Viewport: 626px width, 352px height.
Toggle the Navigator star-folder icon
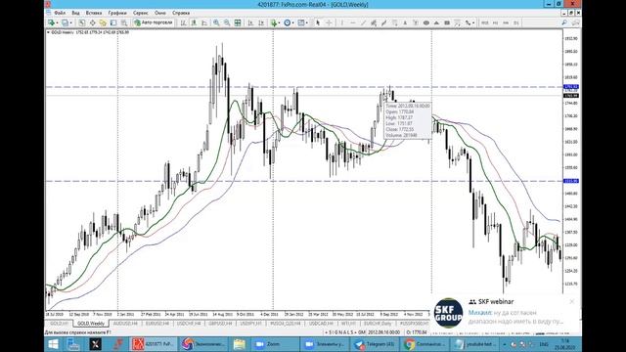103,22
